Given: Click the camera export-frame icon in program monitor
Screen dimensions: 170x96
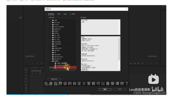Looking at the screenshot, I should point(135,64).
